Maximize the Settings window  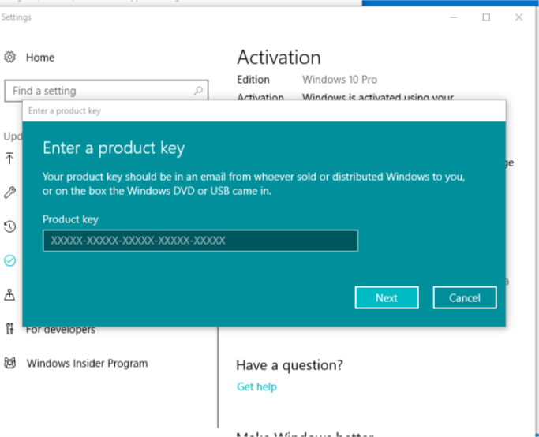click(486, 17)
